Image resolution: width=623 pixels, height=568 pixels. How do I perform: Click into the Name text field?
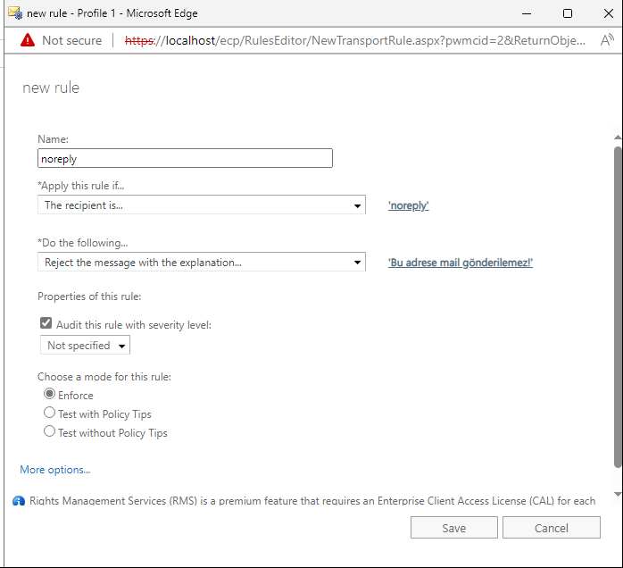pos(185,158)
